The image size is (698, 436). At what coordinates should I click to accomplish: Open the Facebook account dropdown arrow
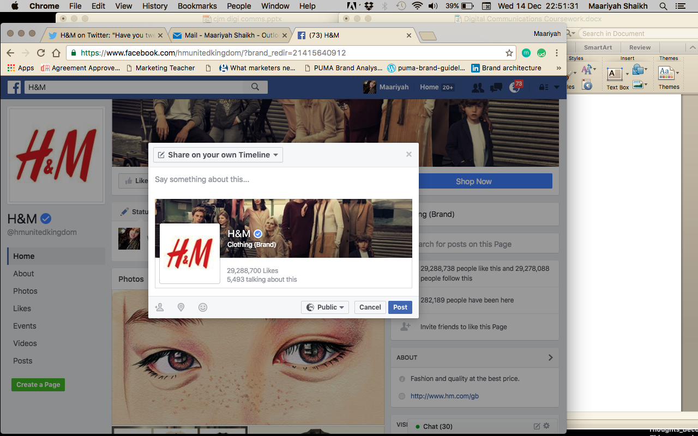point(557,87)
